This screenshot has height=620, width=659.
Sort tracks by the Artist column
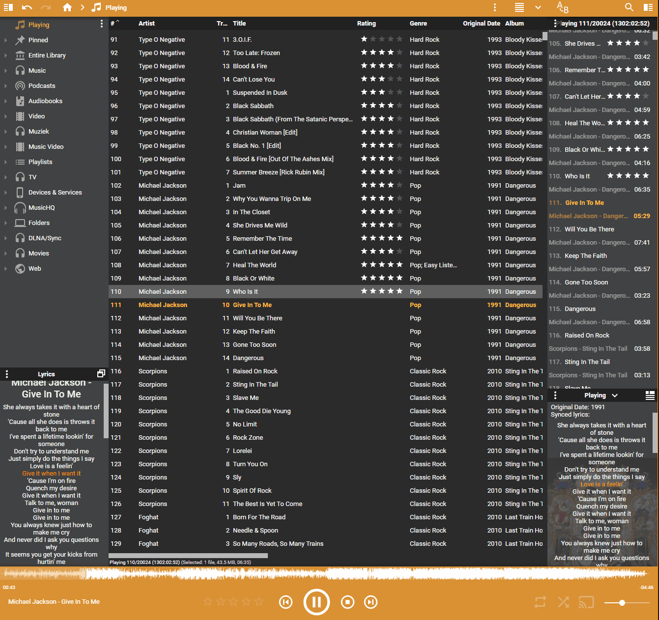pyautogui.click(x=146, y=24)
